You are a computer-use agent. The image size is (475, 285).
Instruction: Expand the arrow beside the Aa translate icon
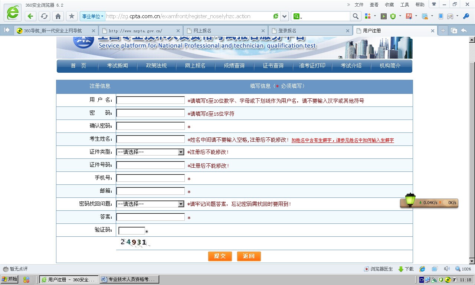pos(416,16)
